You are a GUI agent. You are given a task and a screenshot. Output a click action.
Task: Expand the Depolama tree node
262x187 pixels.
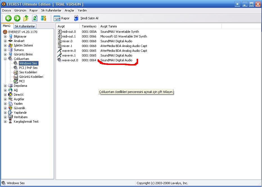pyautogui.click(x=5, y=86)
